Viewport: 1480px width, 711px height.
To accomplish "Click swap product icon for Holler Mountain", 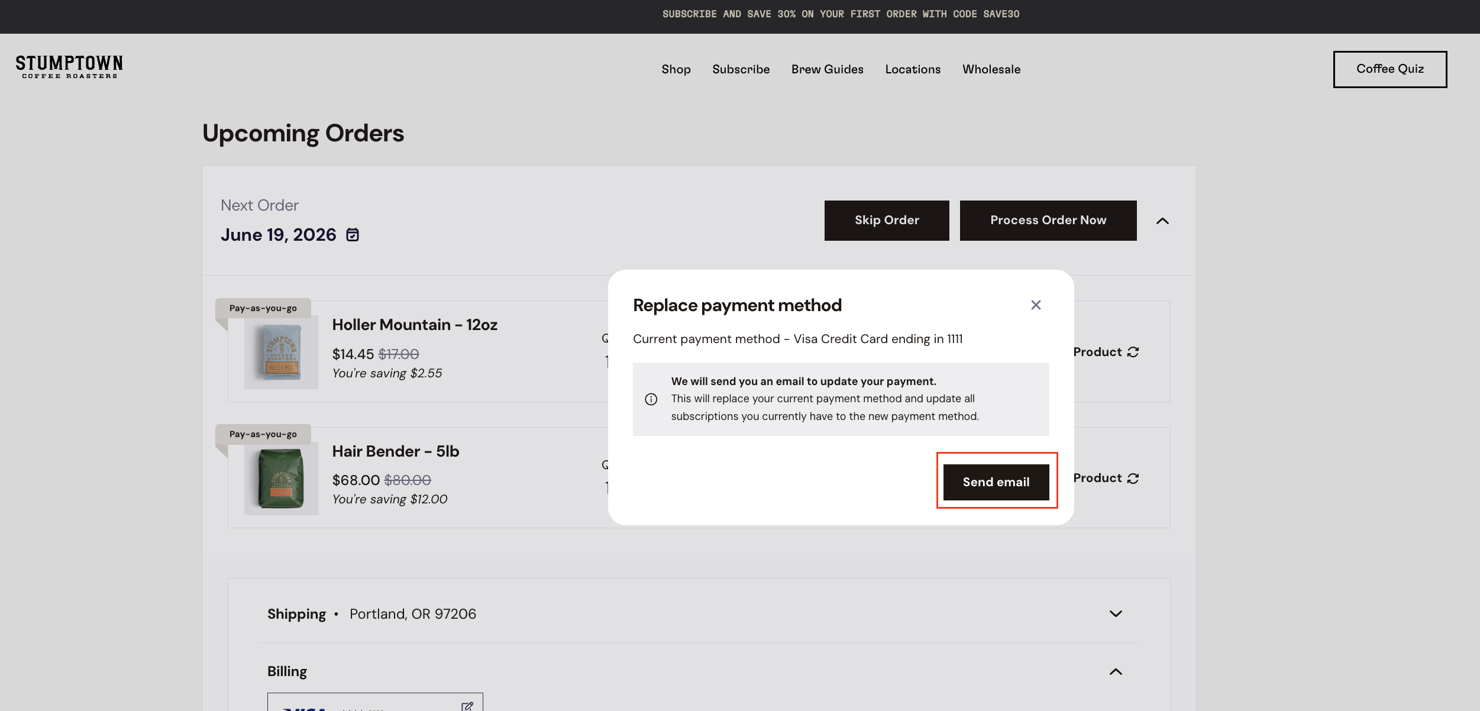I will (x=1133, y=352).
